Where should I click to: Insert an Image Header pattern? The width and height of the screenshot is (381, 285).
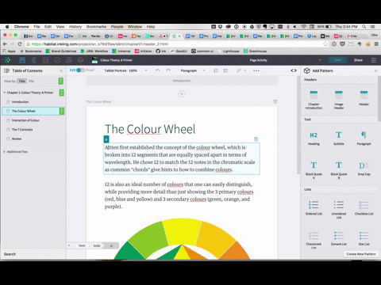click(x=339, y=100)
